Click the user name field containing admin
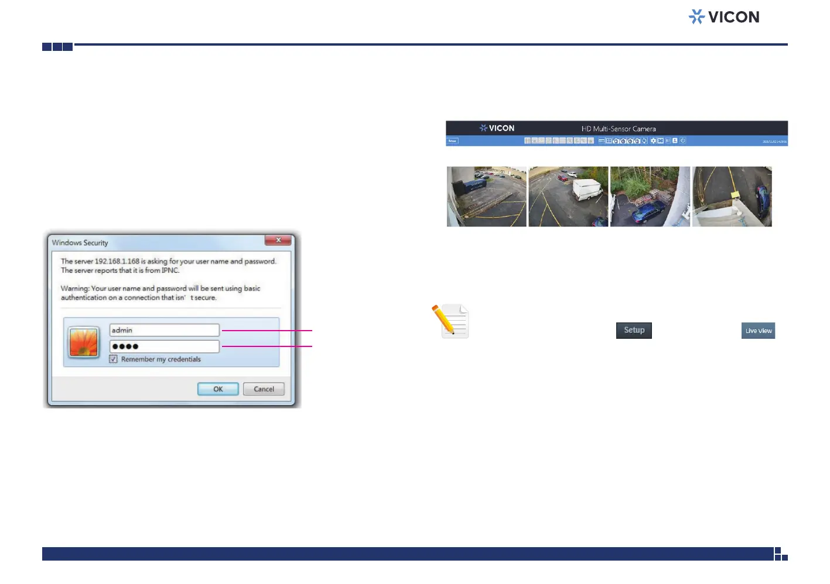 pyautogui.click(x=164, y=330)
